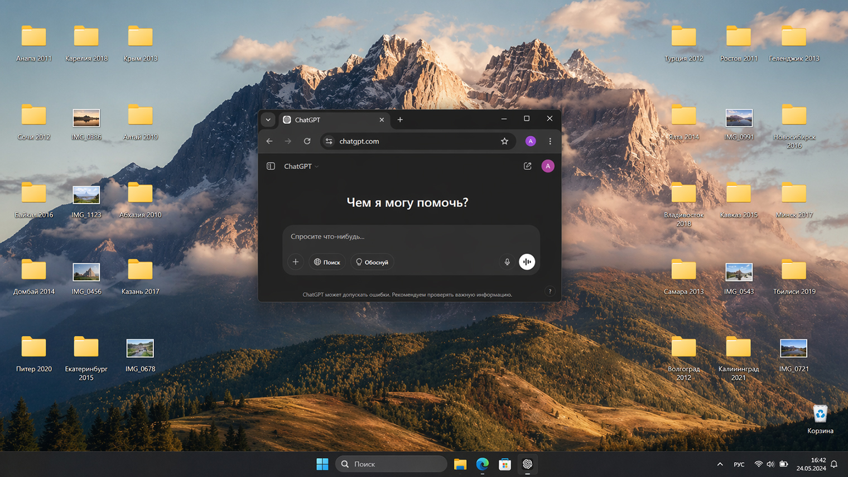Switch to the ChatGPT browser tab
Image resolution: width=848 pixels, height=477 pixels.
(321, 119)
